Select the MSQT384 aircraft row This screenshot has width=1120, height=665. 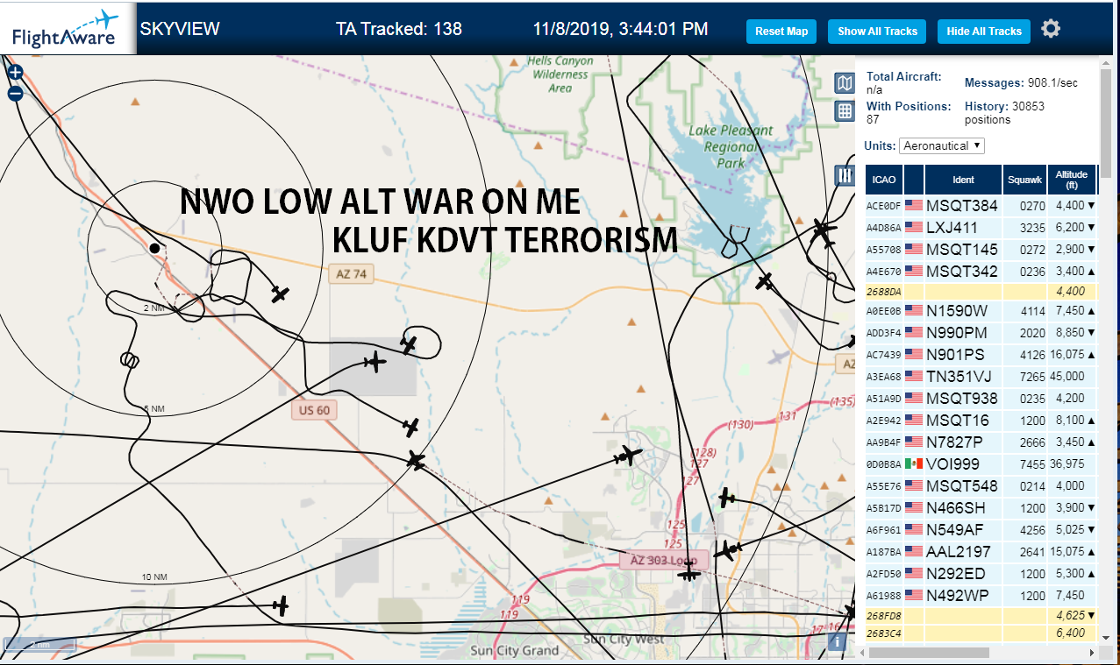coord(981,205)
